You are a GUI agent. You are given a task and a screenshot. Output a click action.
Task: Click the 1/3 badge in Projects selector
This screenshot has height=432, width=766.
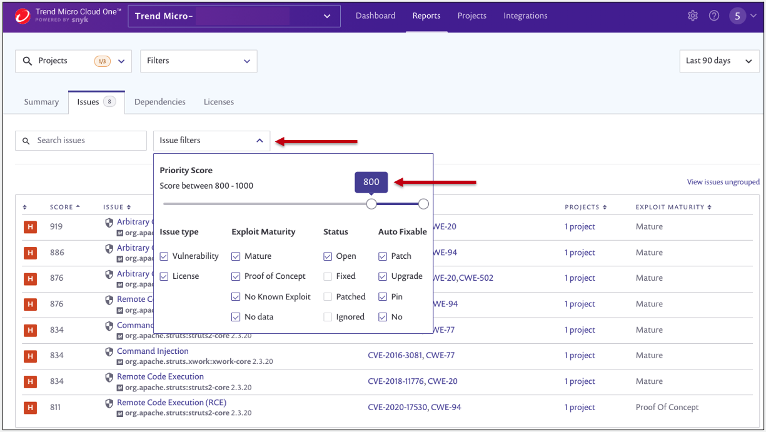tap(103, 61)
